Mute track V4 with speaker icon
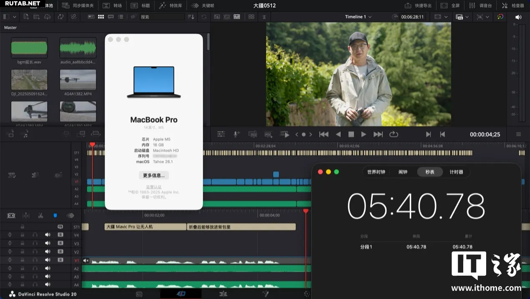This screenshot has width=530, height=299. [x=48, y=235]
